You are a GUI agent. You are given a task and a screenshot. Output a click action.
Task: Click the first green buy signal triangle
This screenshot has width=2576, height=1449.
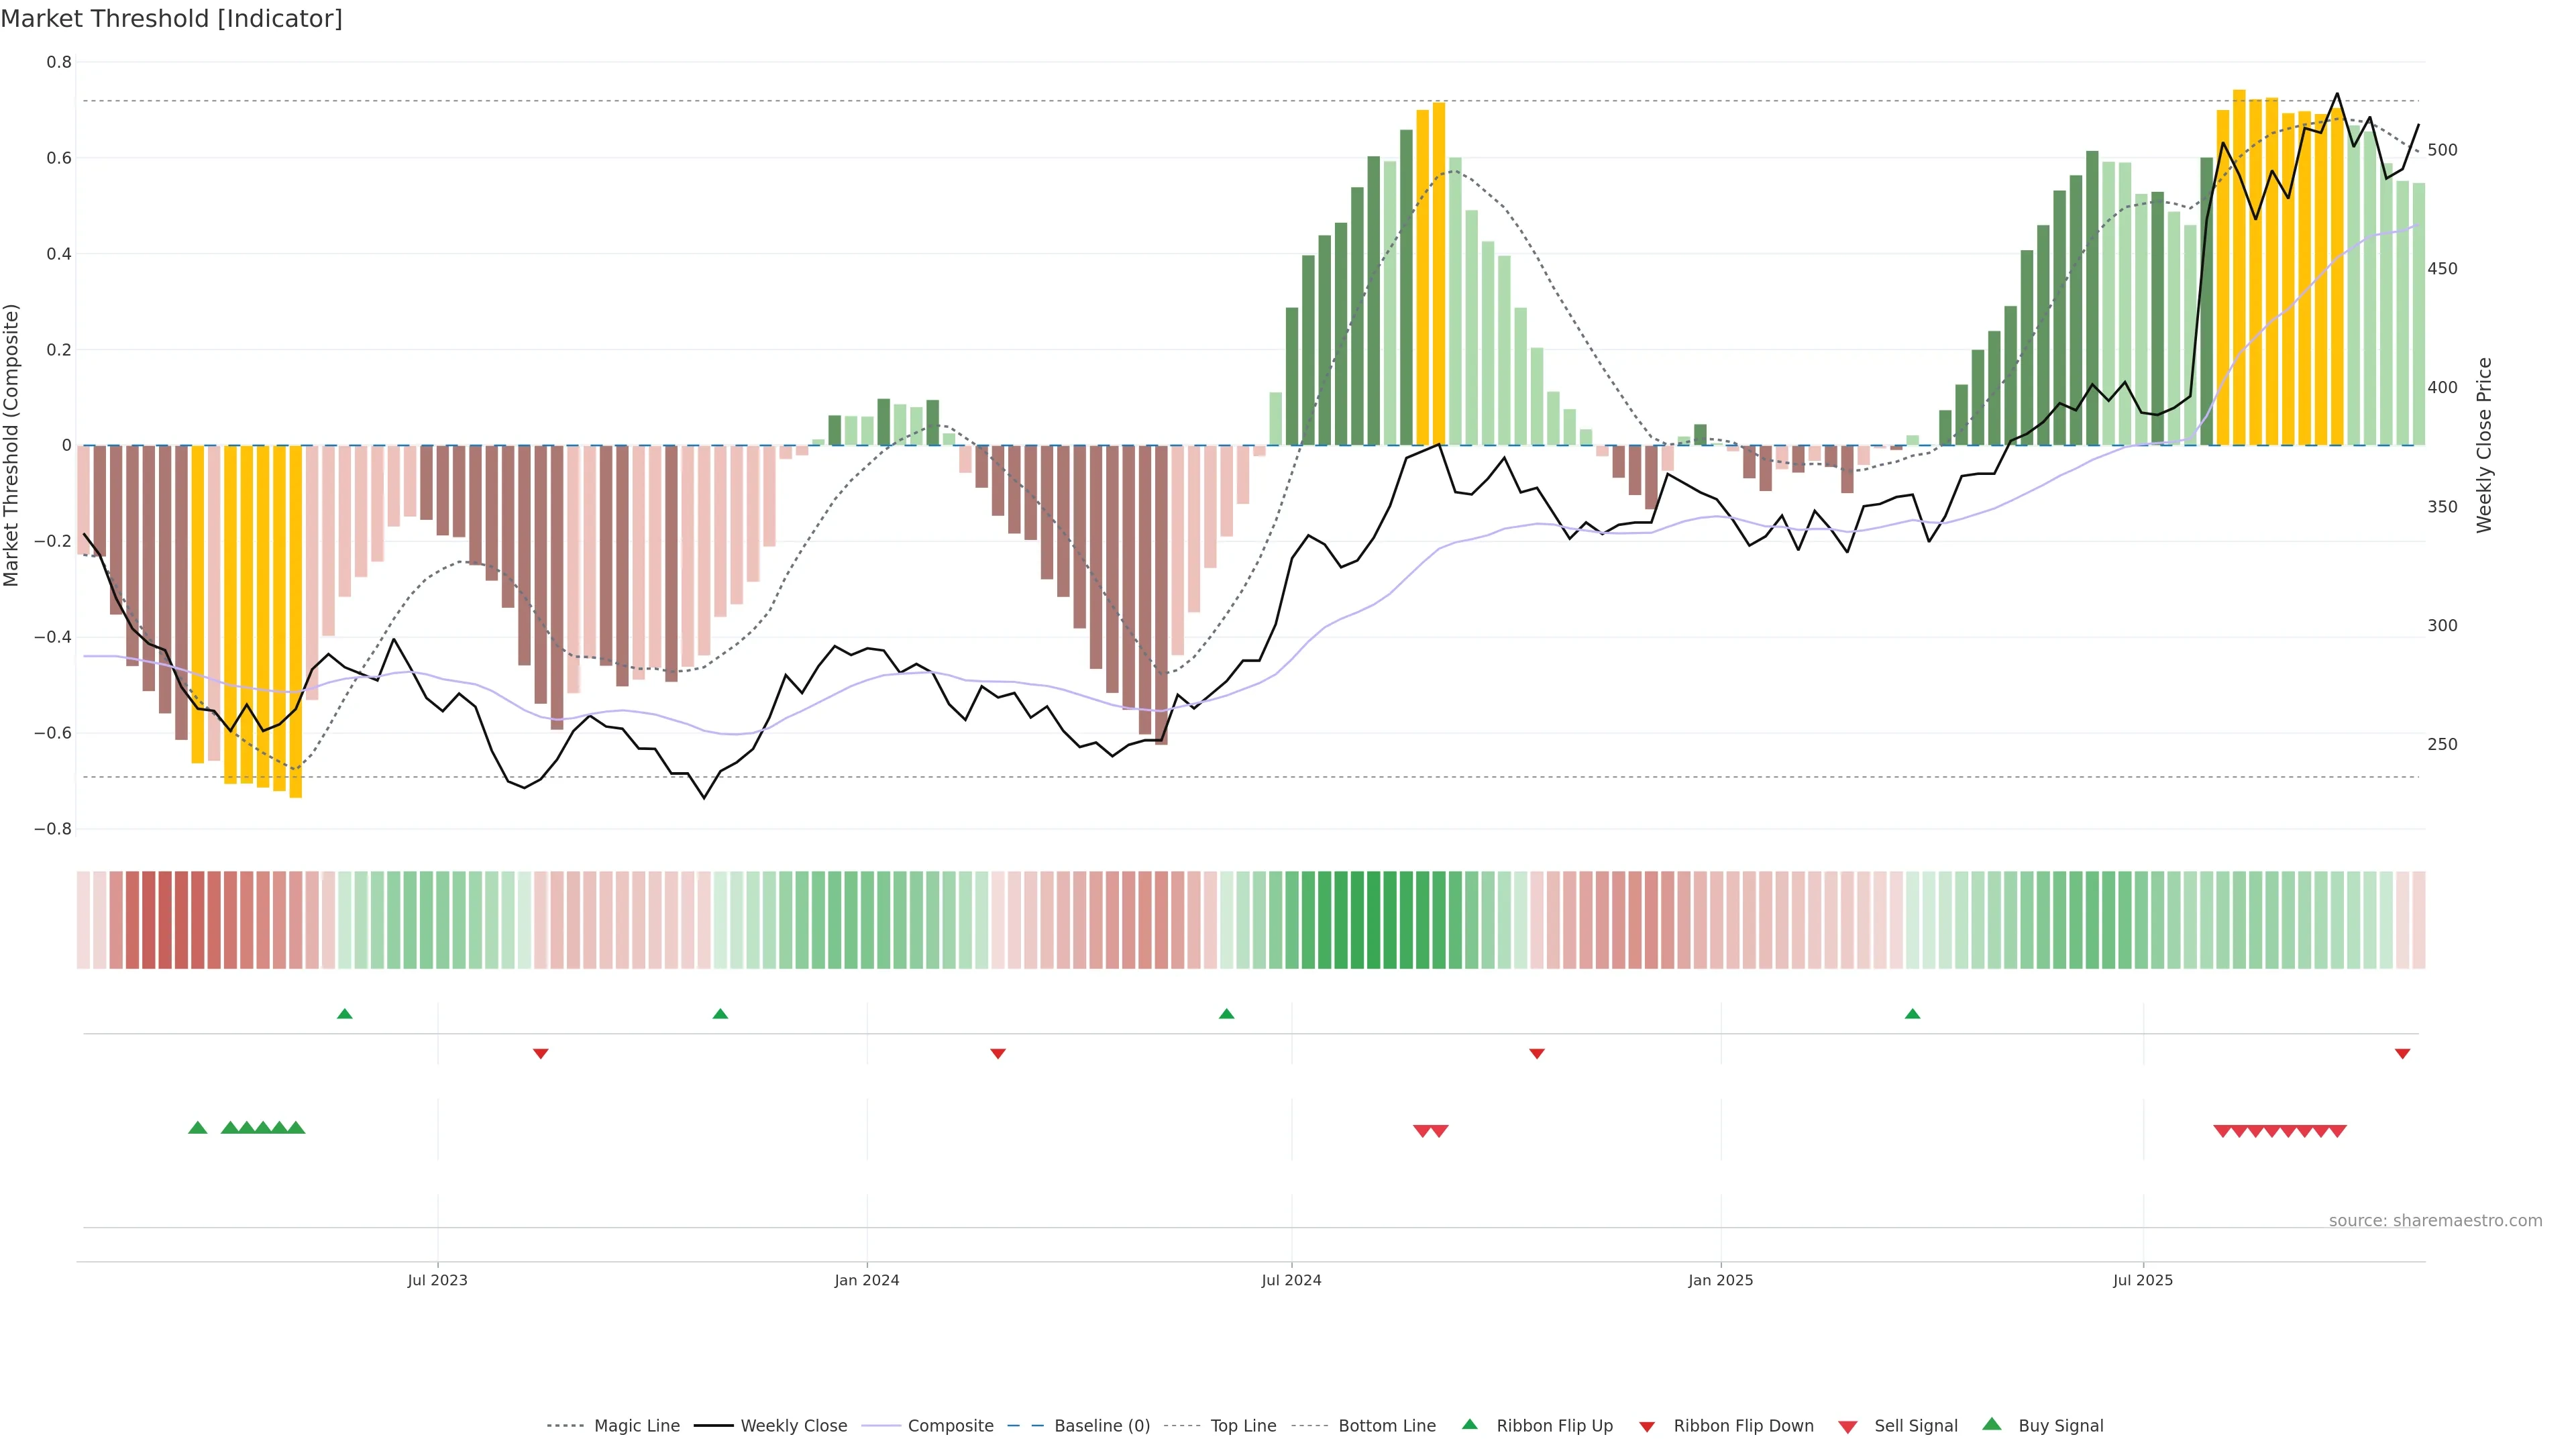click(x=198, y=1128)
